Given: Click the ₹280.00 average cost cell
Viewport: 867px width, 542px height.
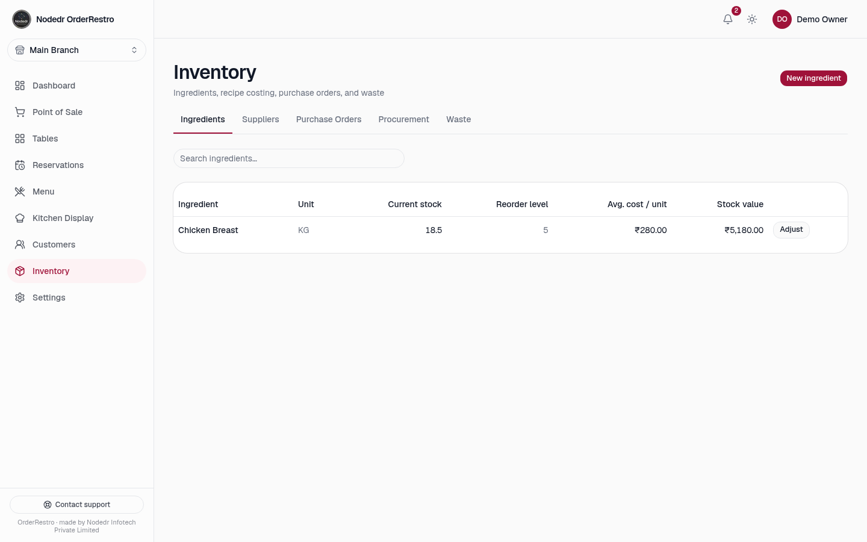Looking at the screenshot, I should 651,230.
